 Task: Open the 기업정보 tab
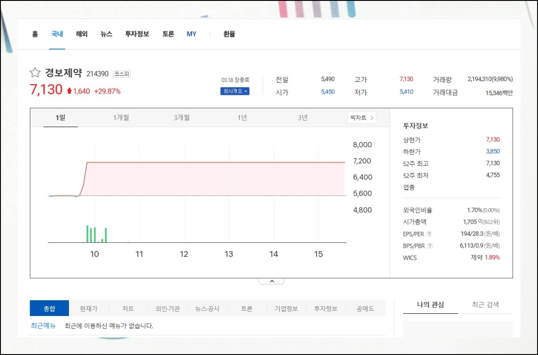tap(286, 308)
